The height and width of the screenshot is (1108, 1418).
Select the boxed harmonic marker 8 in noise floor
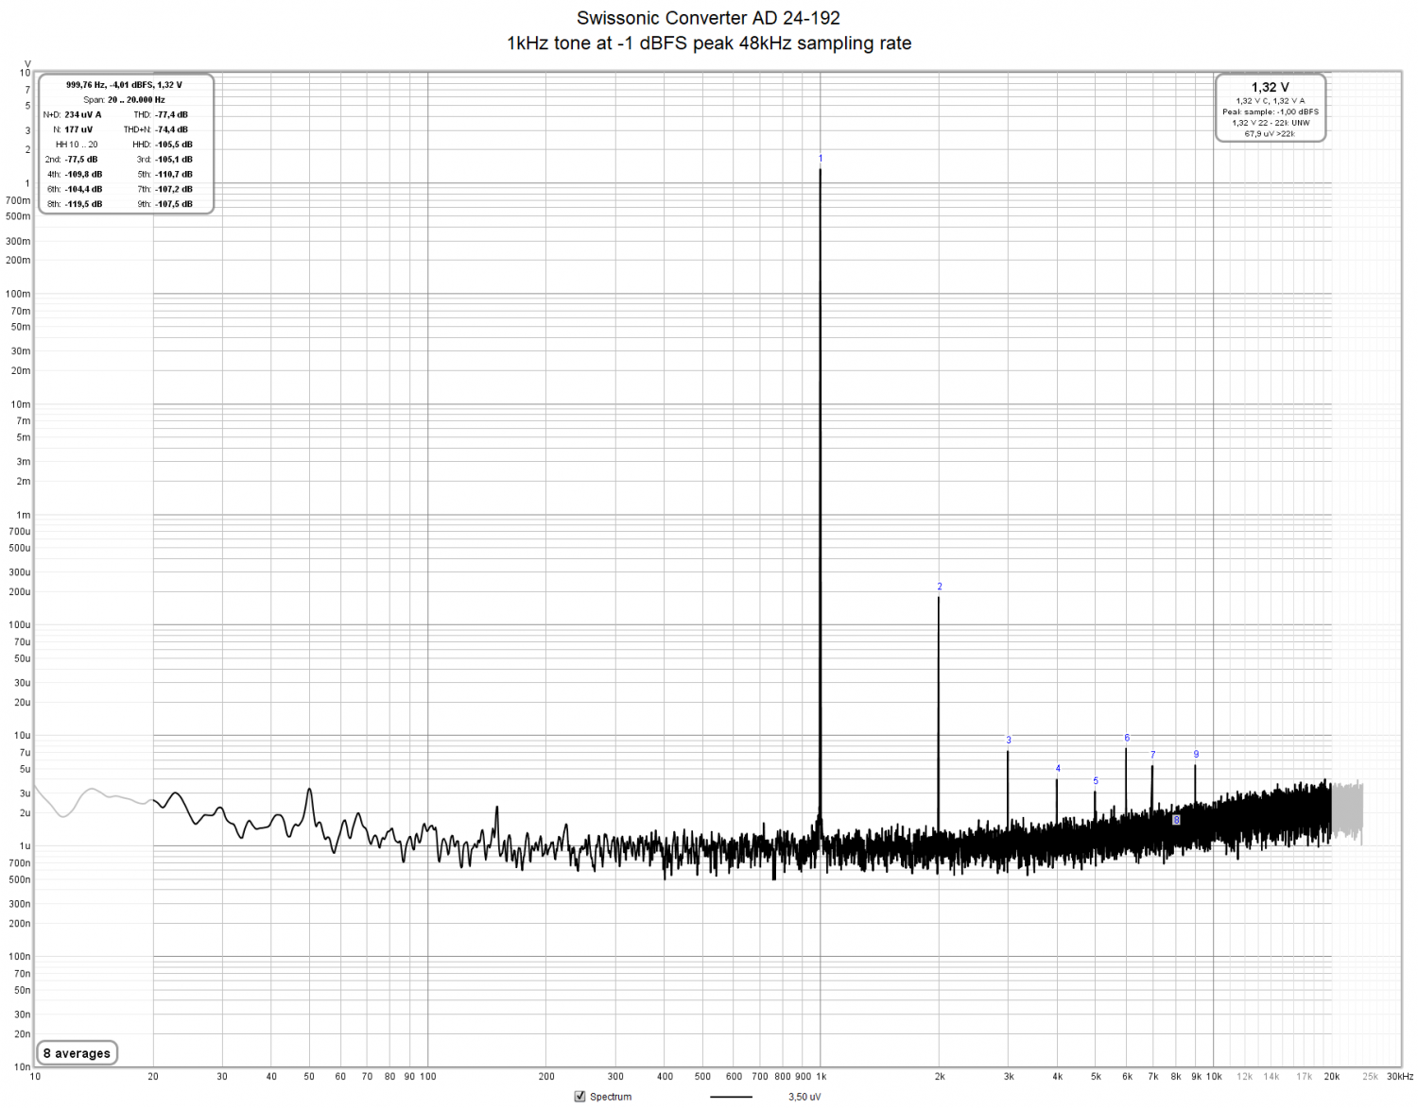[x=1176, y=820]
